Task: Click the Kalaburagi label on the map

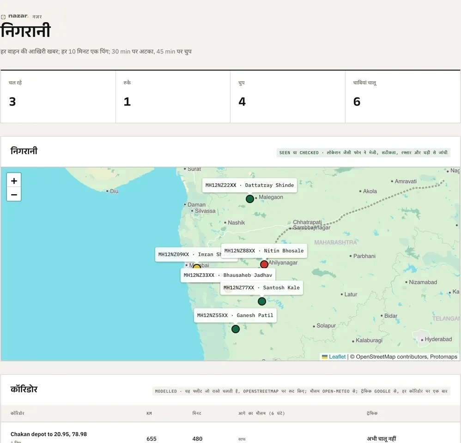Action: pos(369,341)
